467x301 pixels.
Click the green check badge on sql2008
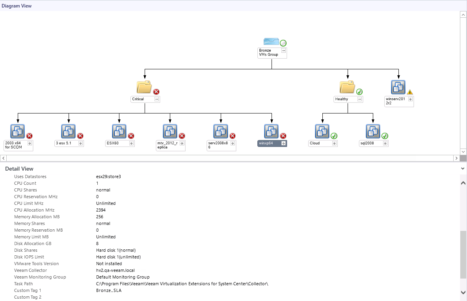coord(385,136)
